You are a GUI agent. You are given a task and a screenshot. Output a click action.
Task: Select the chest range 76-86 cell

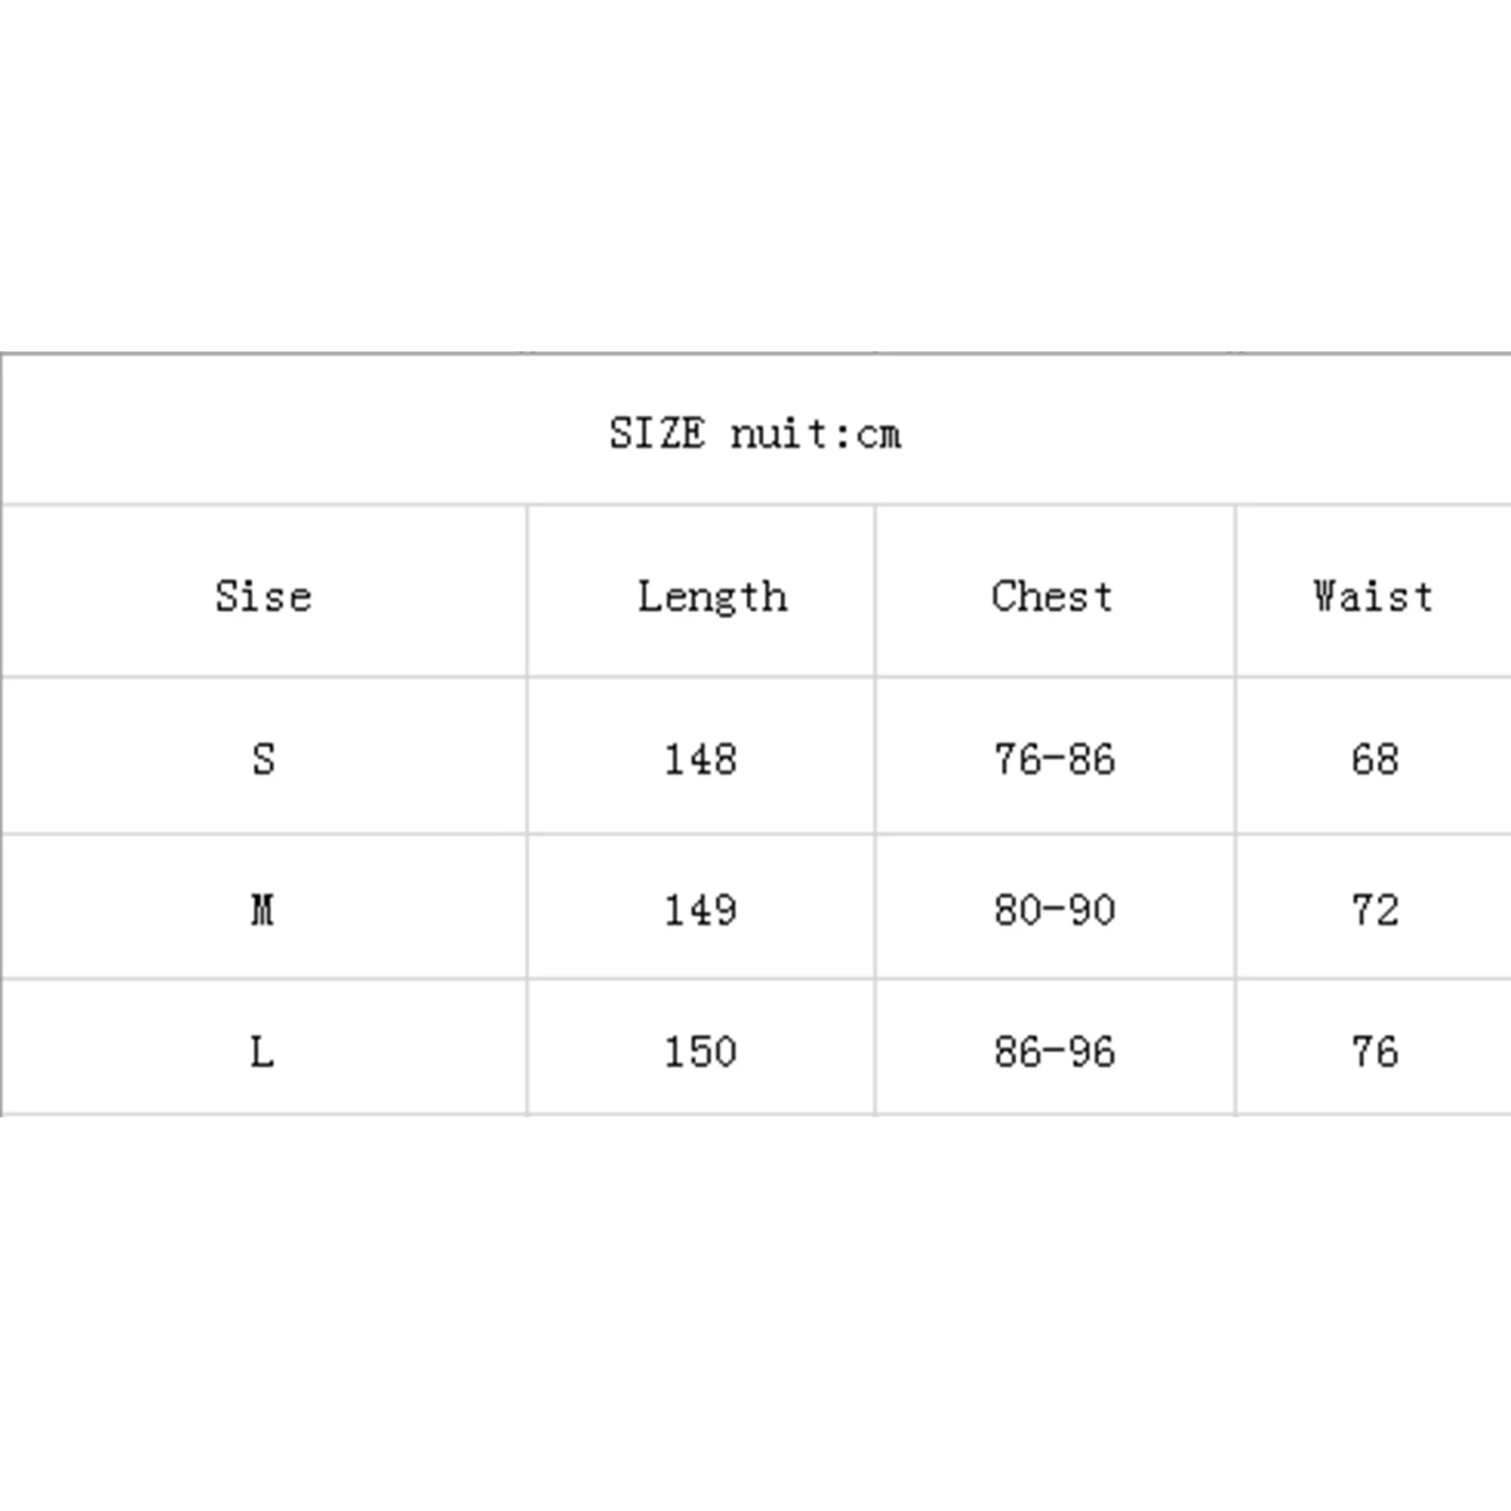(x=1054, y=759)
